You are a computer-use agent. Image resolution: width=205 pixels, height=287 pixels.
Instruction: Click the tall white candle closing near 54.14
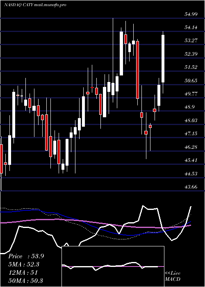pyautogui.click(x=121, y=53)
